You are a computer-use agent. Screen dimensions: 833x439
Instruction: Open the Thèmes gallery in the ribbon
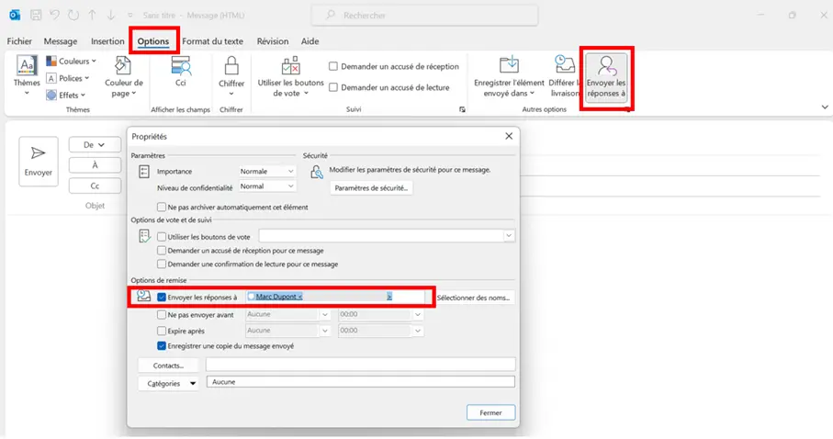click(27, 76)
